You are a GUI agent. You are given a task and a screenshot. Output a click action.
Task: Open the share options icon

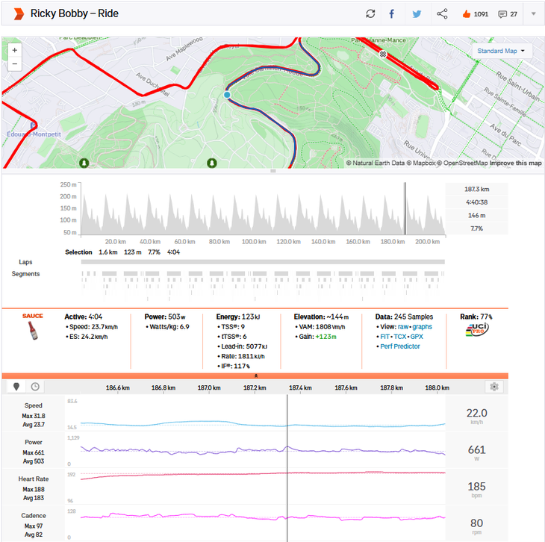442,13
